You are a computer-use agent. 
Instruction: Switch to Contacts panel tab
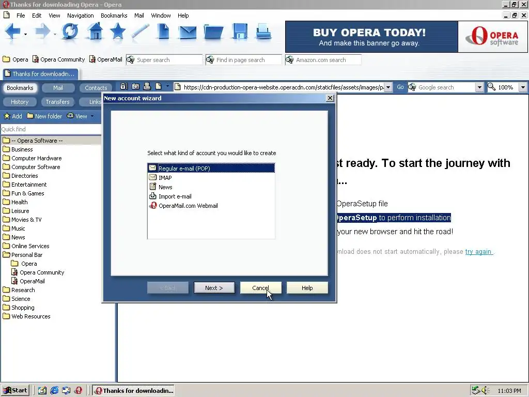(x=96, y=88)
